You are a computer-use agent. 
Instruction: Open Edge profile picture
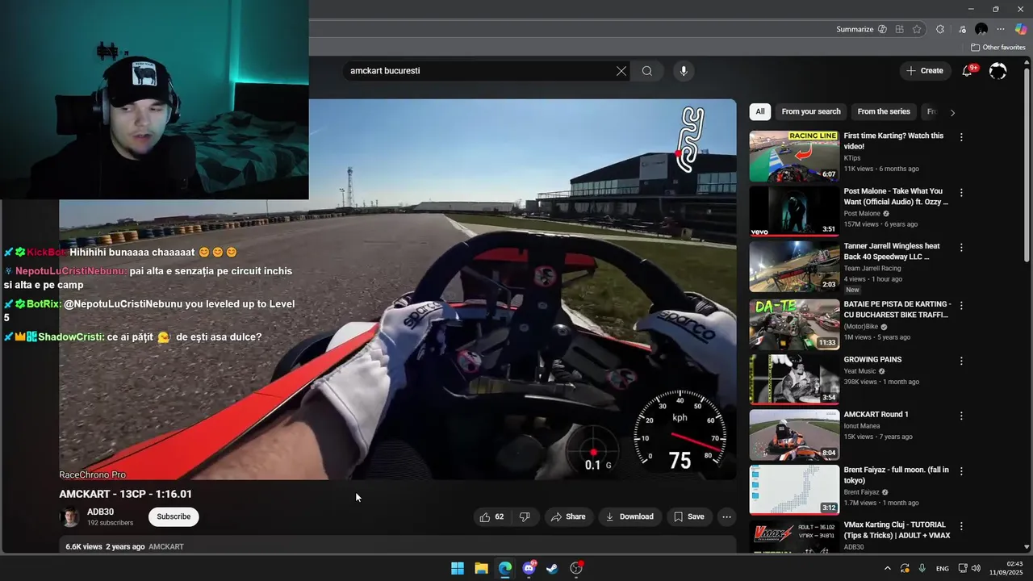[981, 29]
